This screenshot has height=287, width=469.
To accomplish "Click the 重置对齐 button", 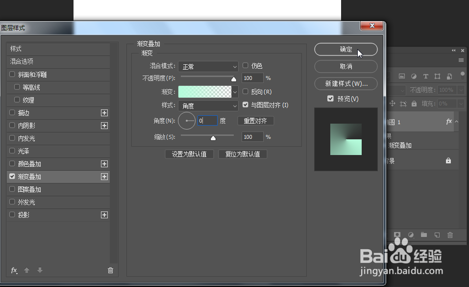I will tap(255, 121).
